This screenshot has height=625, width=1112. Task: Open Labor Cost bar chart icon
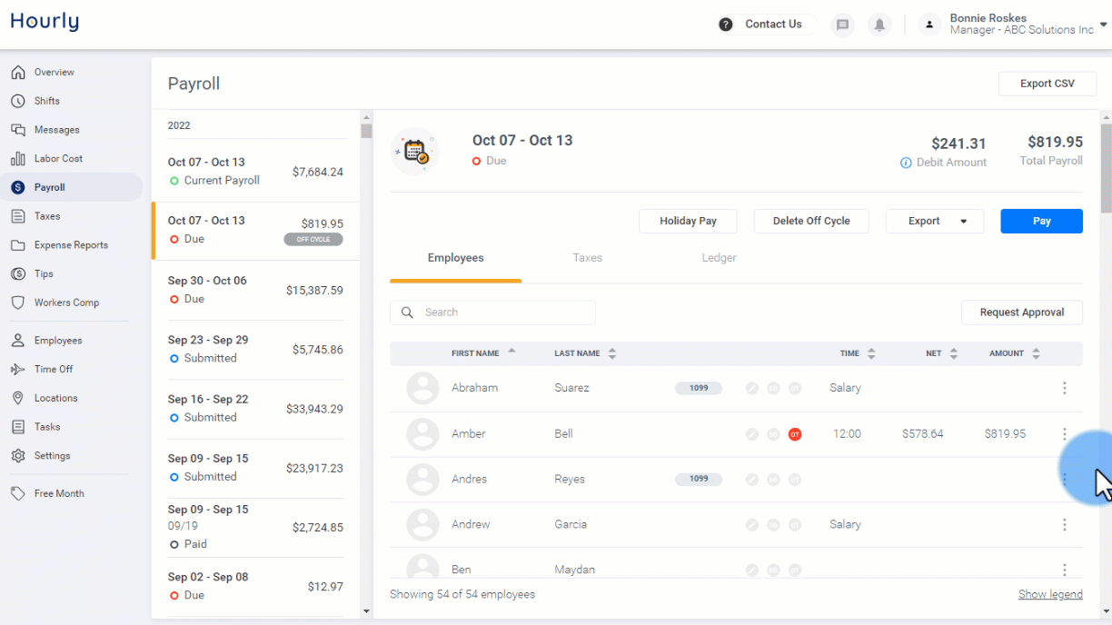18,159
